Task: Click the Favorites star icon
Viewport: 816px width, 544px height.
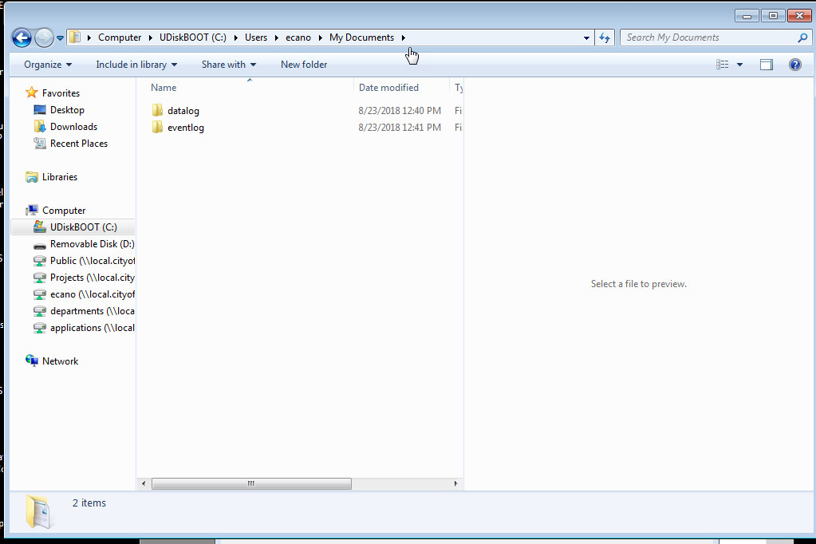Action: tap(32, 93)
